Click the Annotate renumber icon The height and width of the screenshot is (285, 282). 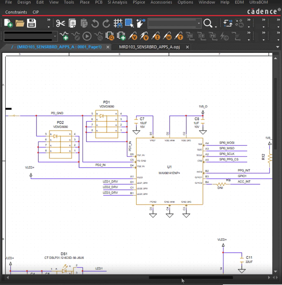click(228, 23)
